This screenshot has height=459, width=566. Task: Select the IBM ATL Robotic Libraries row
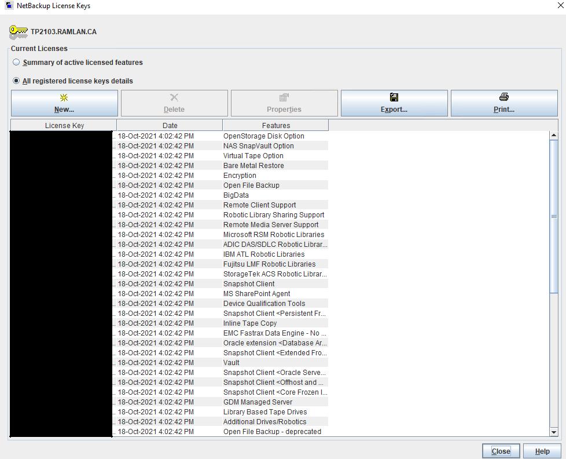[x=170, y=254]
